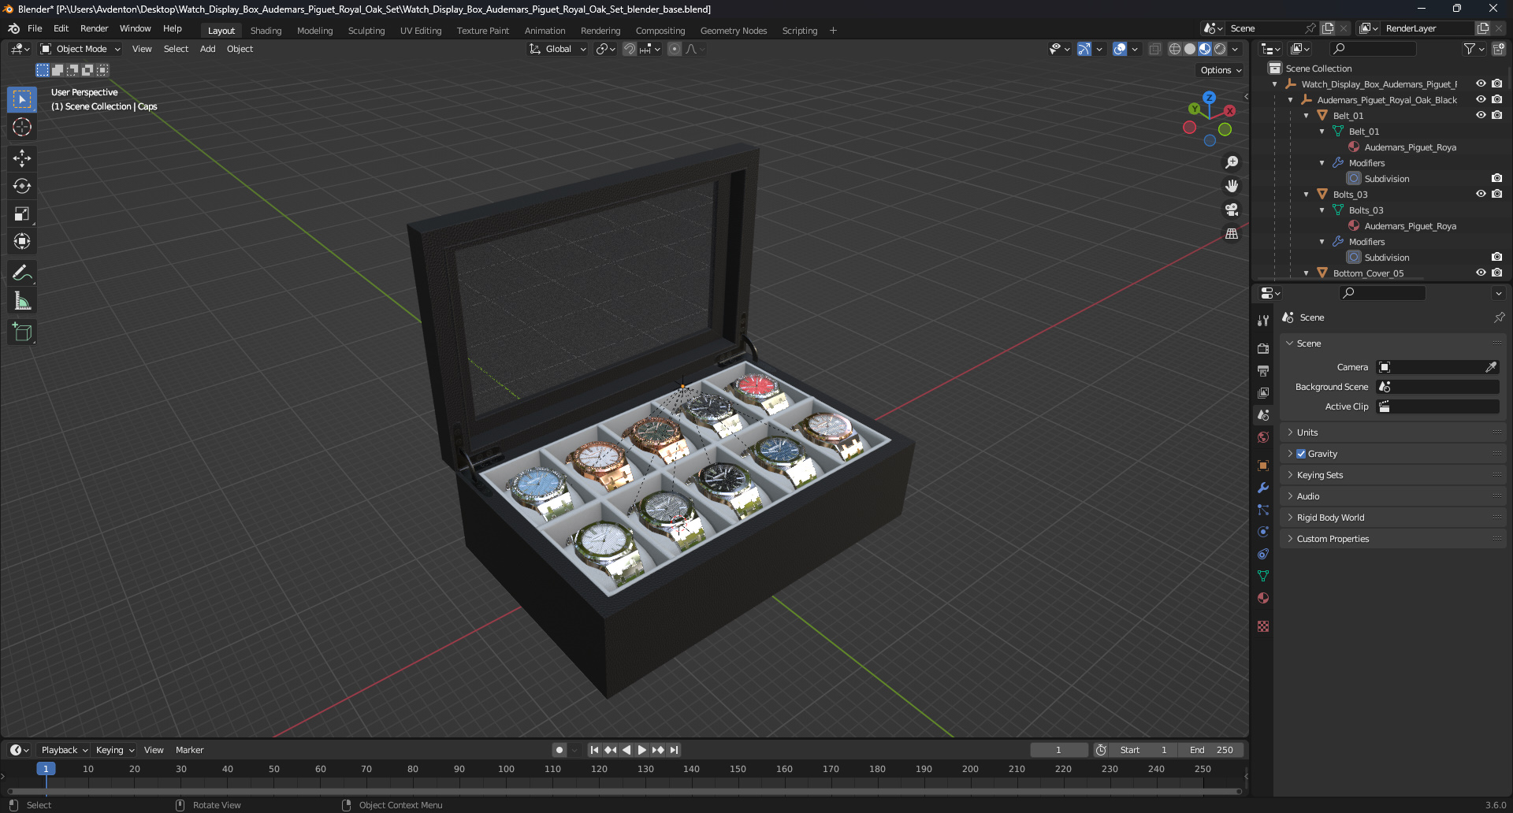Play the animation
Screen dimensions: 1513x813
tap(641, 750)
